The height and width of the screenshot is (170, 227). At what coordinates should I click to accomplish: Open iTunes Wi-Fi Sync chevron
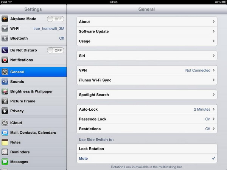[x=213, y=80]
